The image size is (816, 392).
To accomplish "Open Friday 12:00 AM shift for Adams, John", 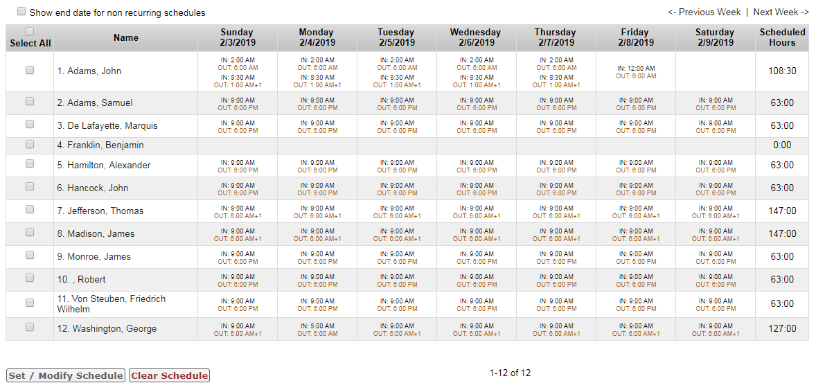I will pos(636,72).
